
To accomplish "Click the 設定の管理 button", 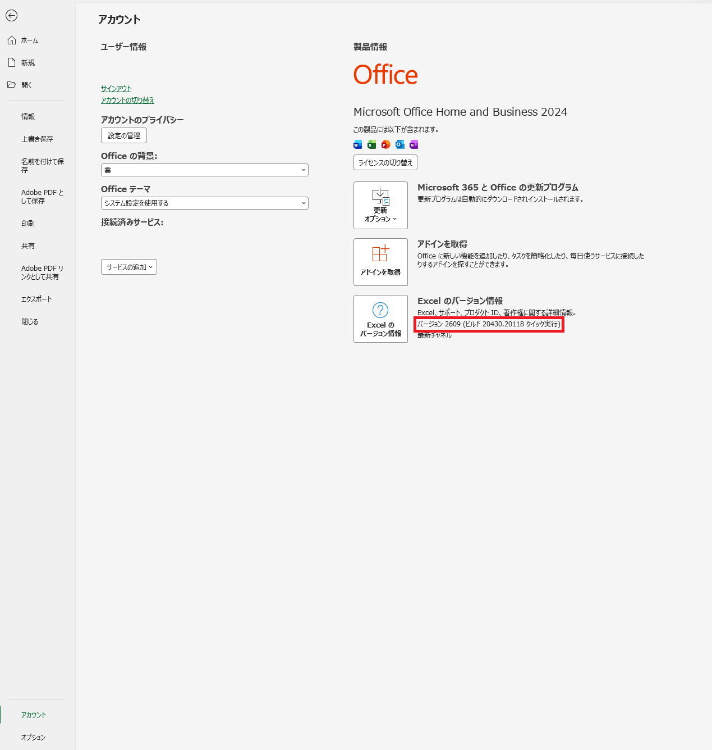I will tap(124, 135).
